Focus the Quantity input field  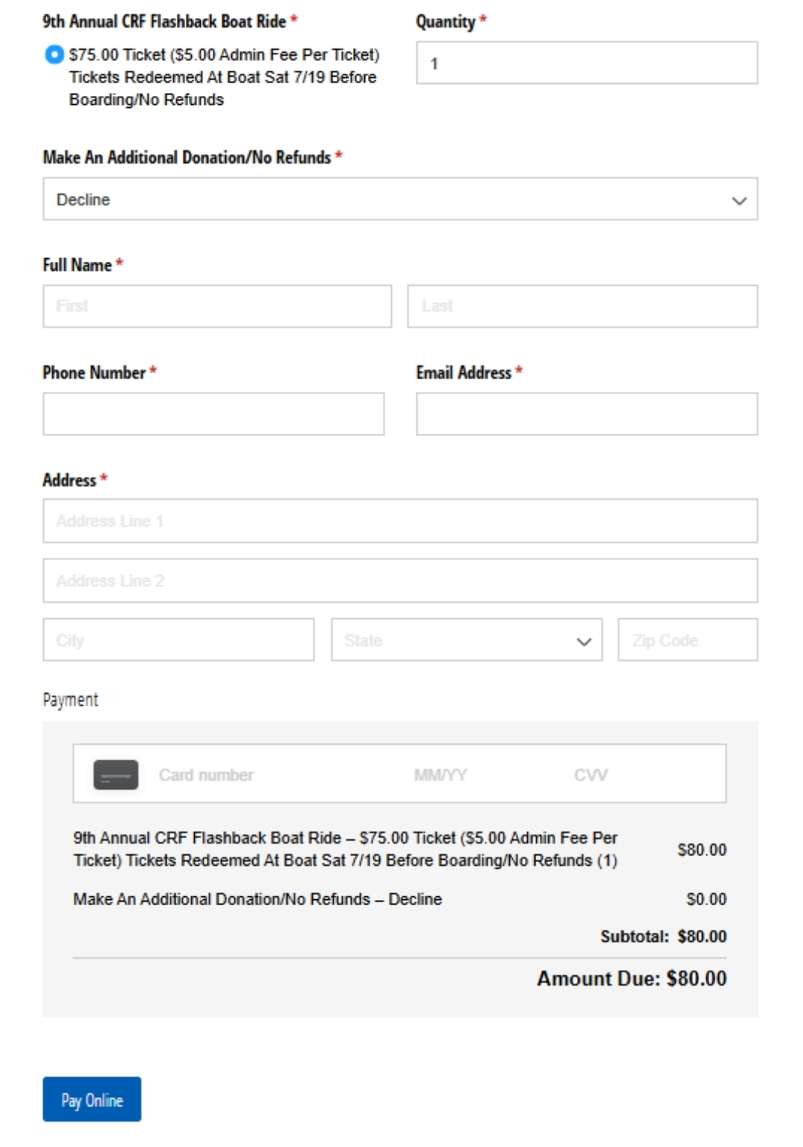[x=587, y=63]
